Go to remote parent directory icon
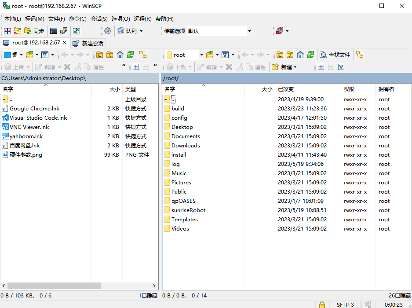Viewport: 412px width, 308px height. (280, 55)
